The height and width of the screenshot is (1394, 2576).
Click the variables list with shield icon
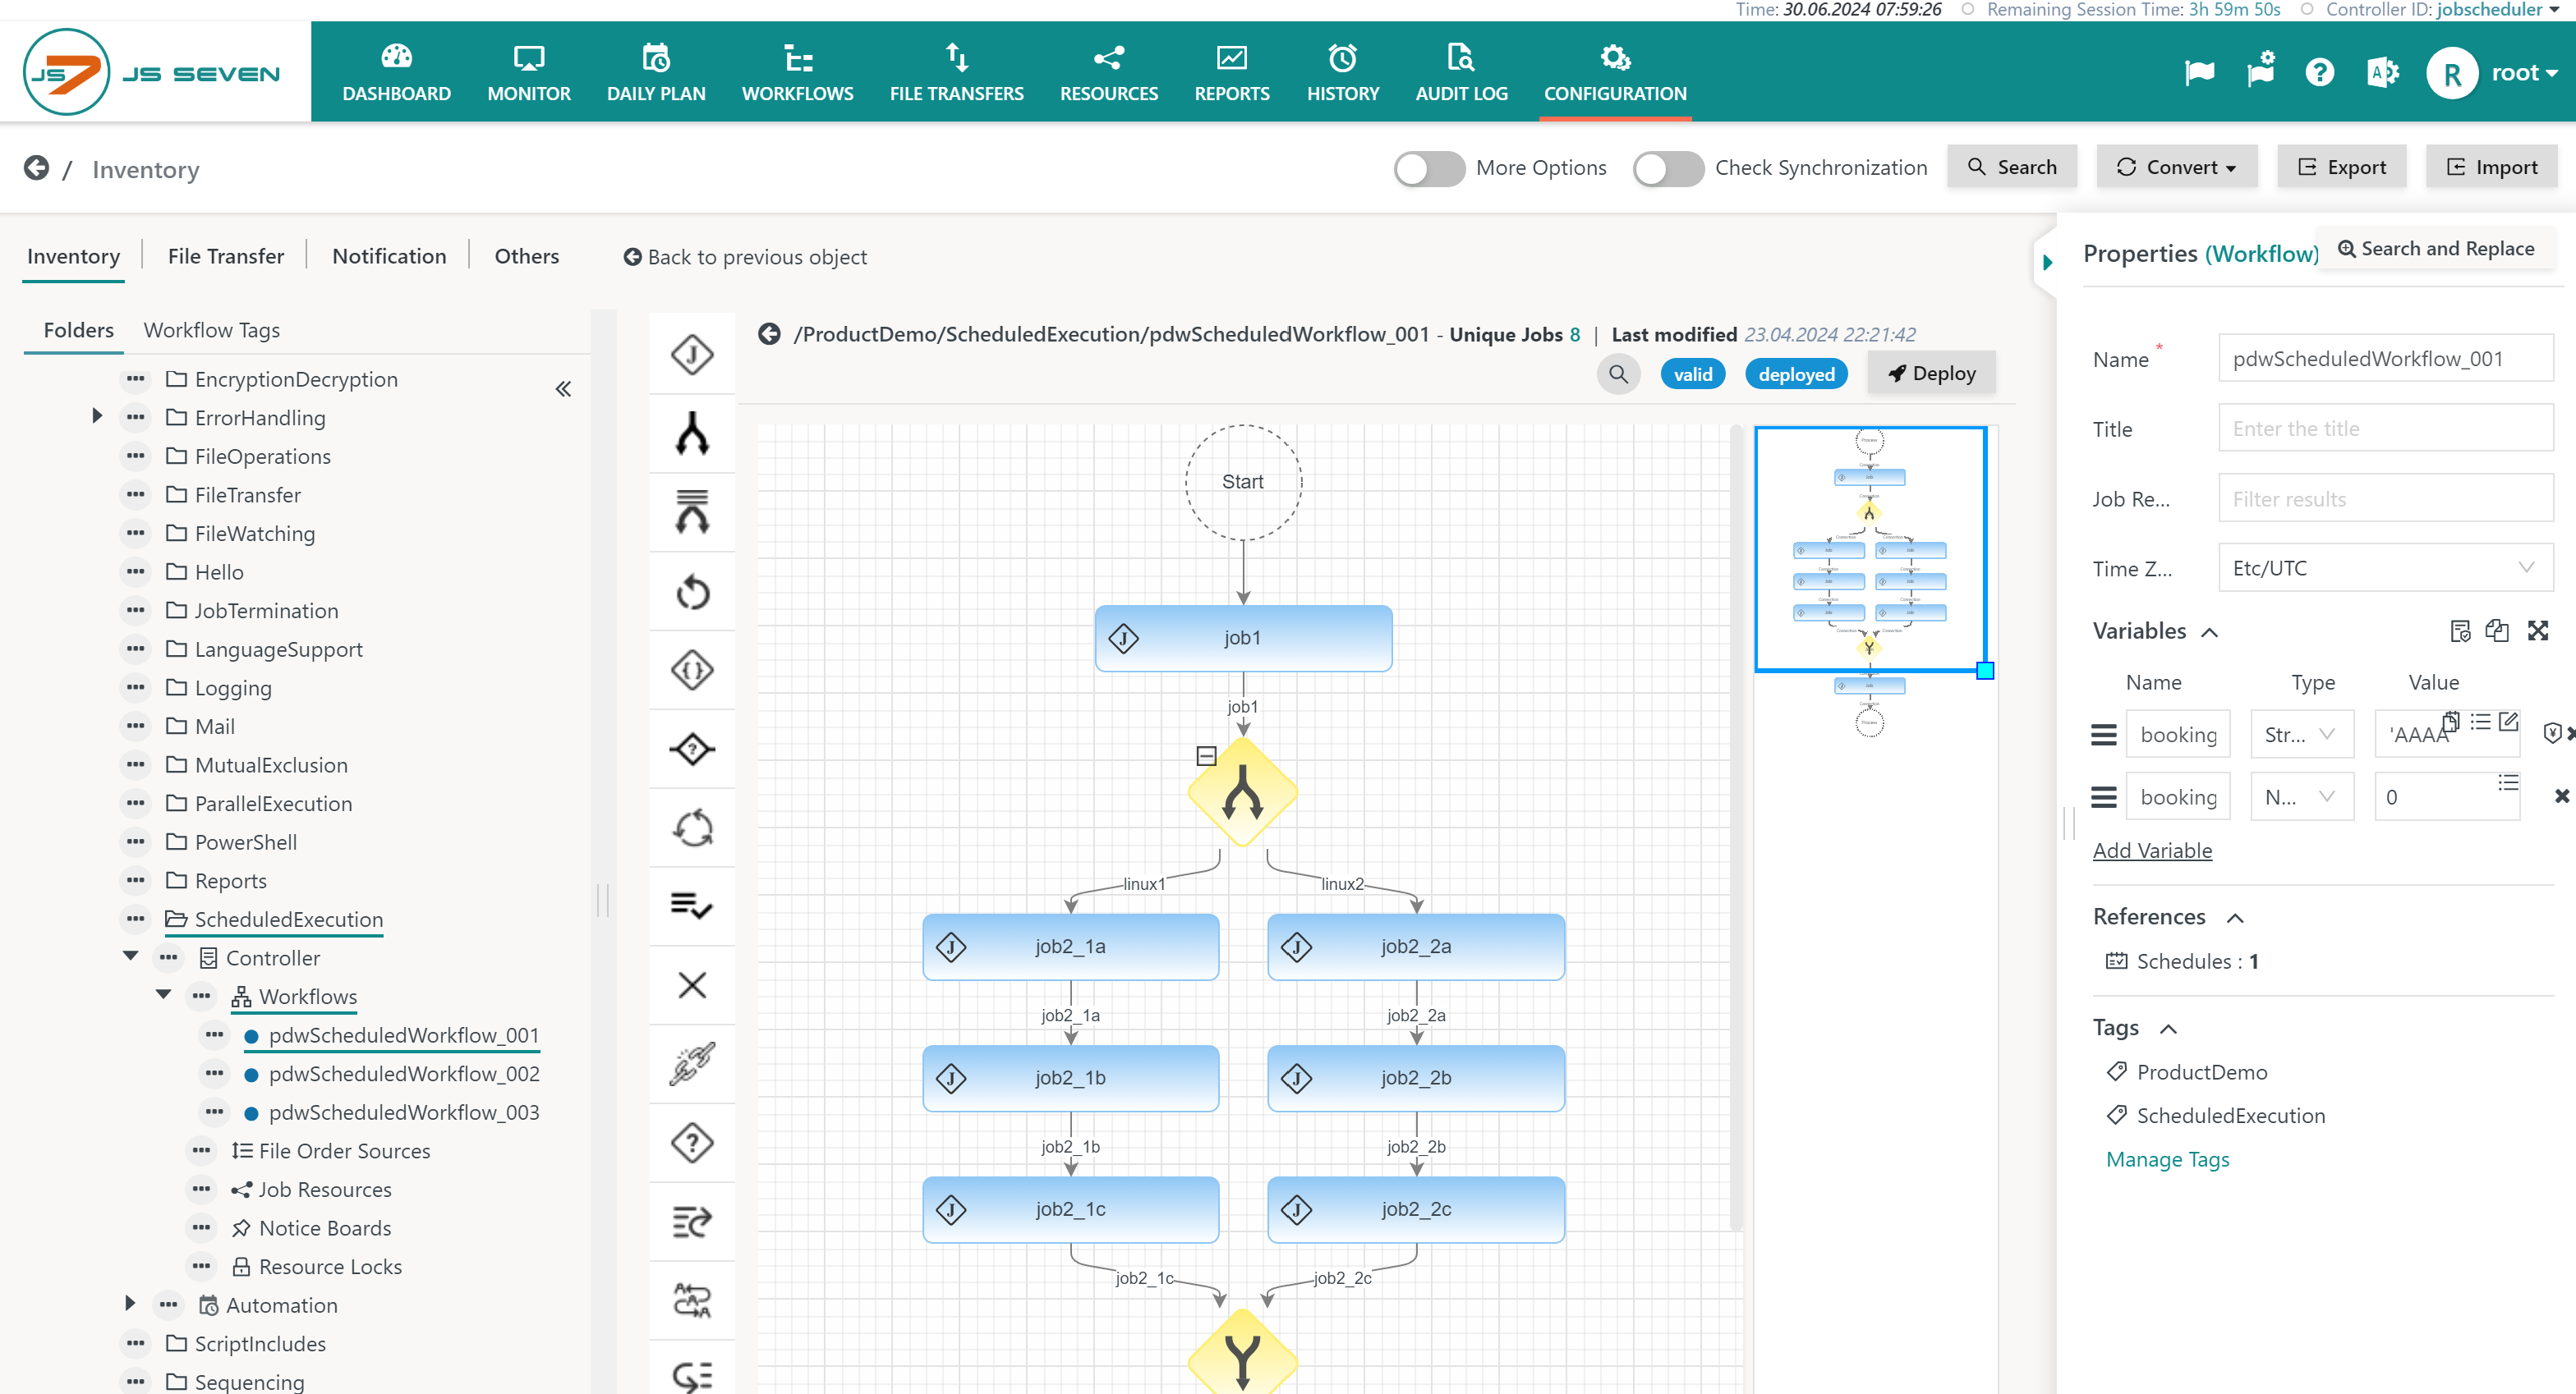2460,631
